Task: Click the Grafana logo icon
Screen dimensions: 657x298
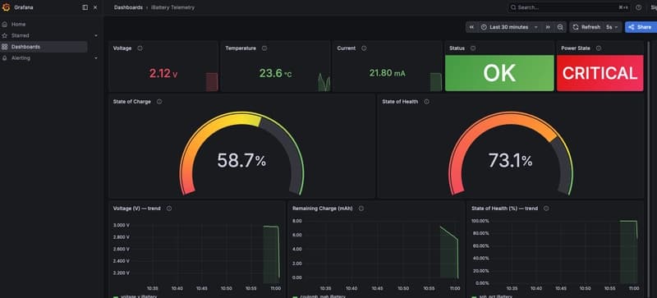Action: point(6,7)
